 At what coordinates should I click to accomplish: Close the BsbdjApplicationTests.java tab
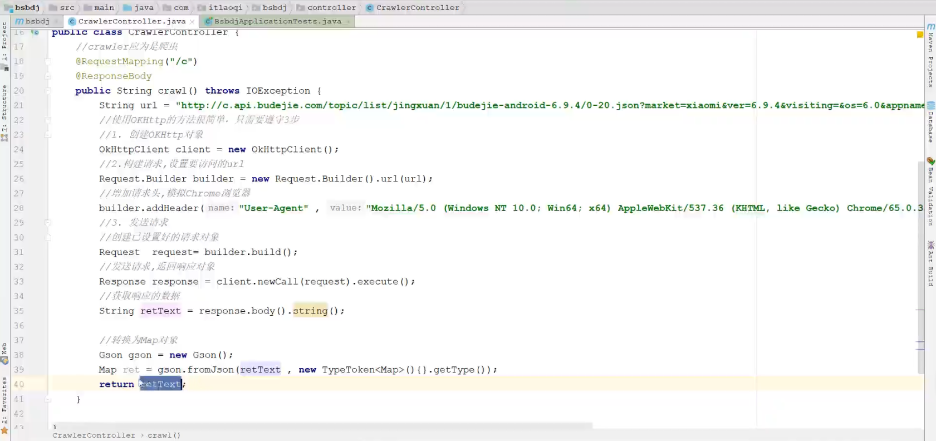348,22
